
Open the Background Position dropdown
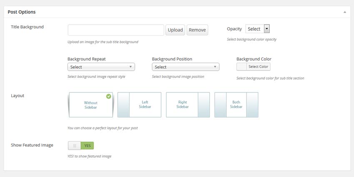pos(186,67)
